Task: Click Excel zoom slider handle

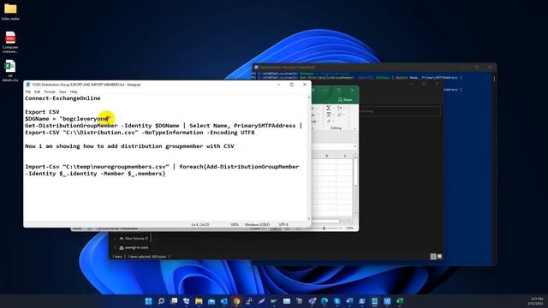Action: tap(324, 228)
